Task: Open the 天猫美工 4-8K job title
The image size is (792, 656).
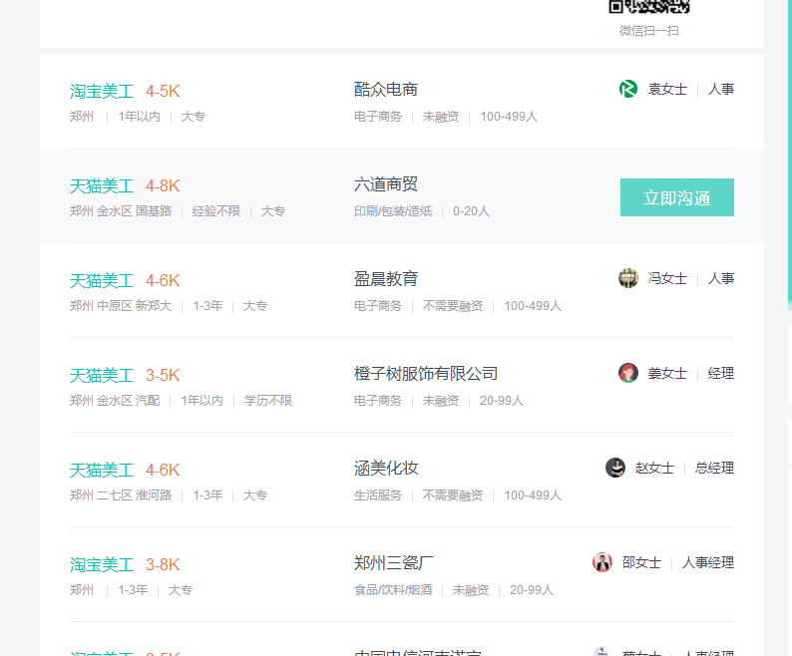Action: coord(102,185)
